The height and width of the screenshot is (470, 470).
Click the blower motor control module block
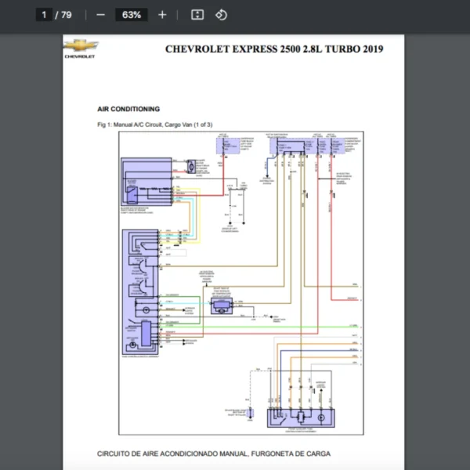coord(146,183)
